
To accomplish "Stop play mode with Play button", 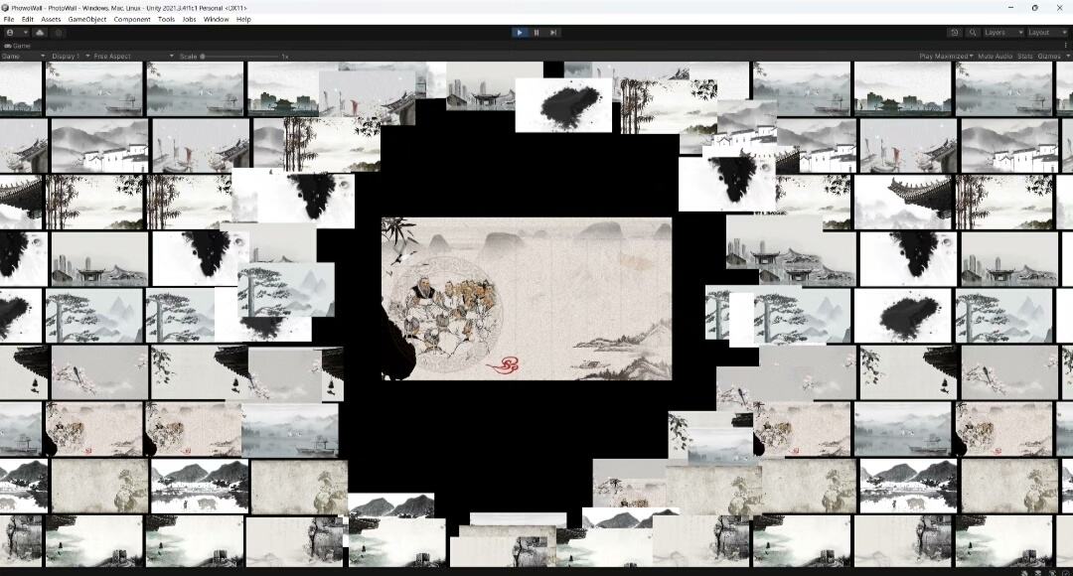I will [x=520, y=32].
